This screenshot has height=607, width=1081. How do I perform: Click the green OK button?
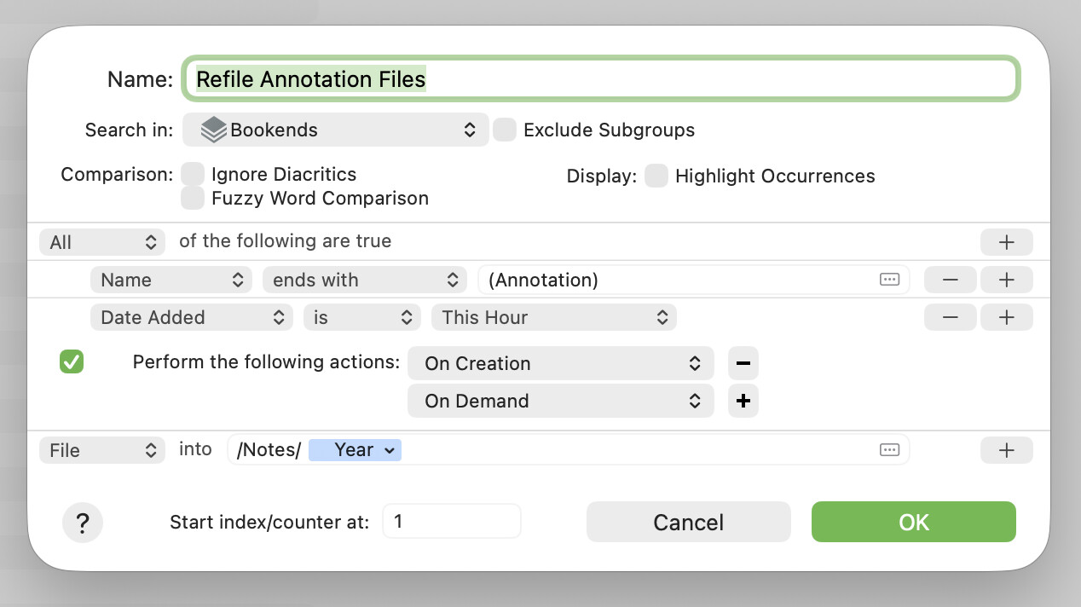click(x=913, y=522)
